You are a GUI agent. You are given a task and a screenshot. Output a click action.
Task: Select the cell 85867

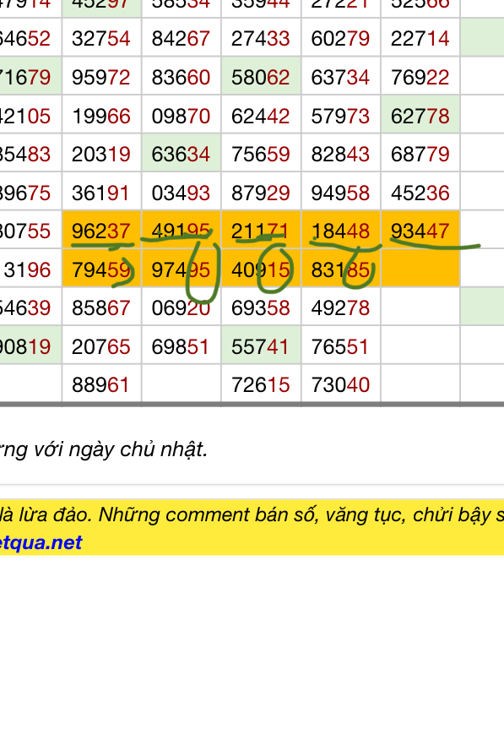pyautogui.click(x=101, y=307)
